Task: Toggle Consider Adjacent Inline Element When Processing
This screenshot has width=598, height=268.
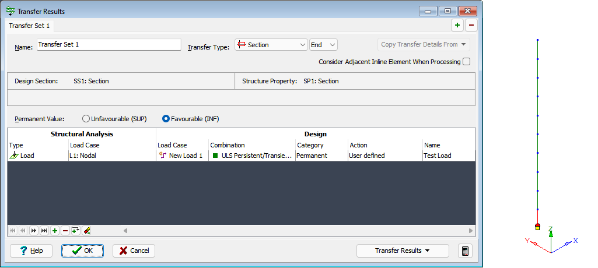Action: point(466,62)
